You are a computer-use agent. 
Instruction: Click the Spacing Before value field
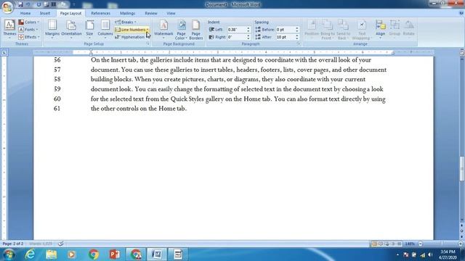pos(286,30)
